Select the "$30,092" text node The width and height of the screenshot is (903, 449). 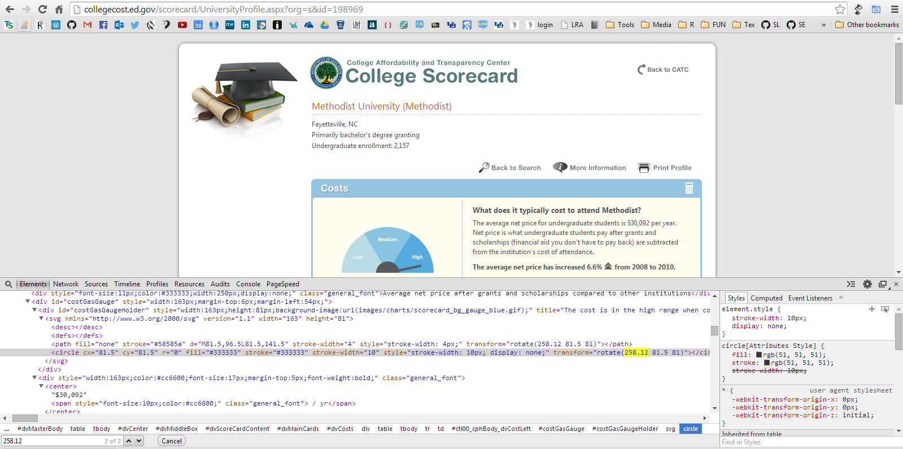coord(69,395)
